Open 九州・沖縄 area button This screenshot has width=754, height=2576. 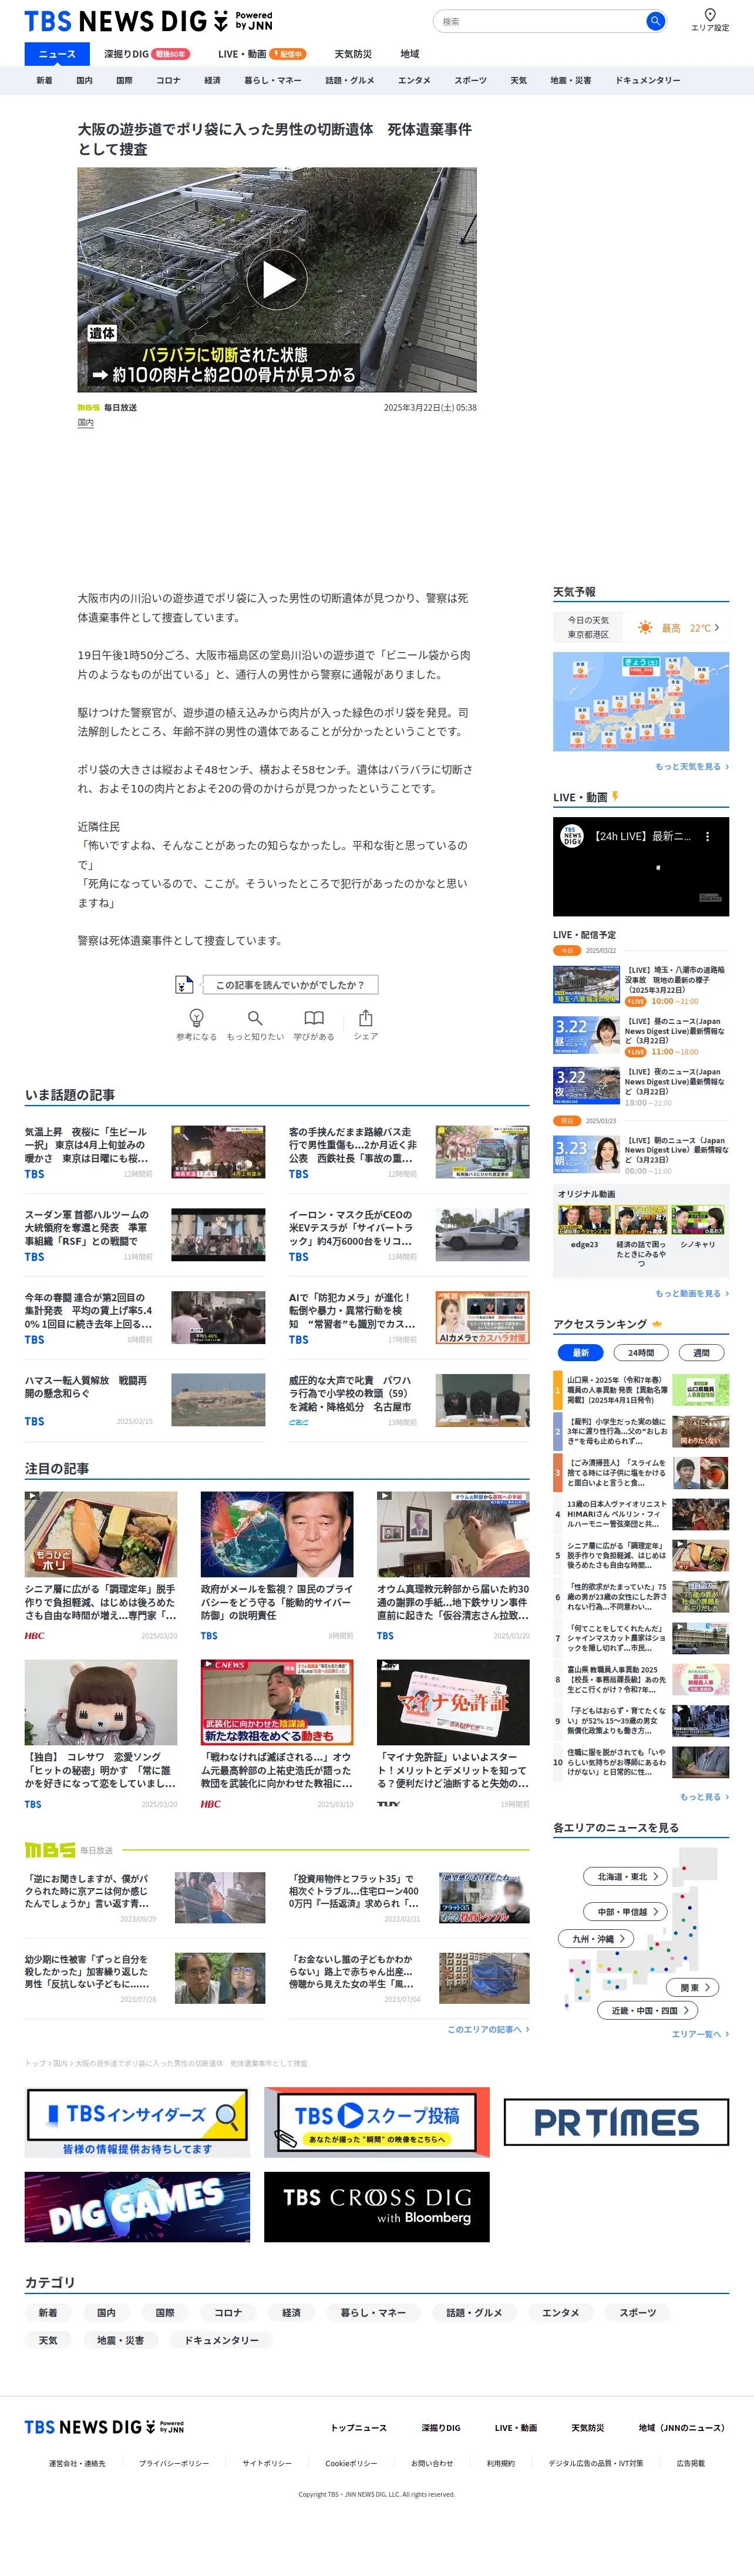[596, 1939]
